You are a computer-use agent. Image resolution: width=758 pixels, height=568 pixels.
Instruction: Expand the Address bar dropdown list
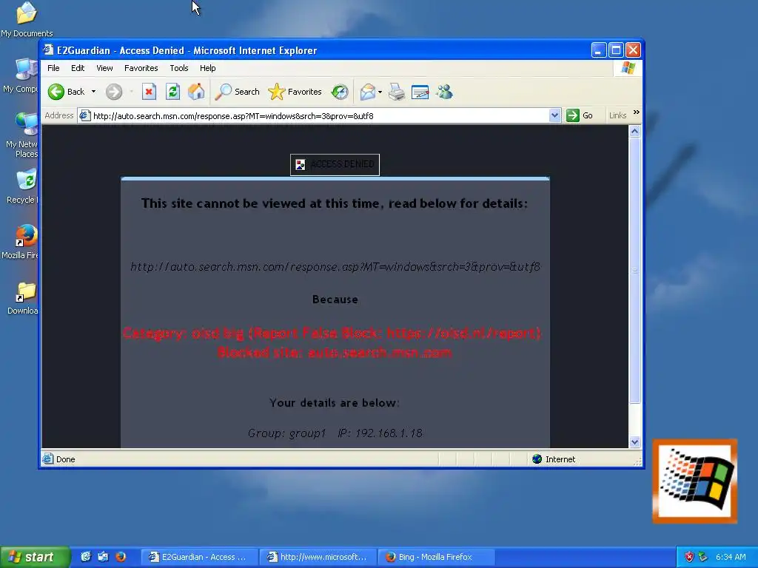[554, 116]
